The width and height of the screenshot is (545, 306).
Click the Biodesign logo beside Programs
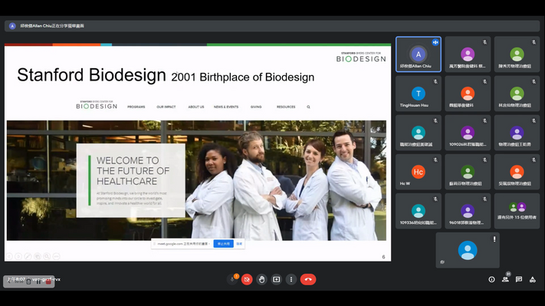tap(97, 105)
